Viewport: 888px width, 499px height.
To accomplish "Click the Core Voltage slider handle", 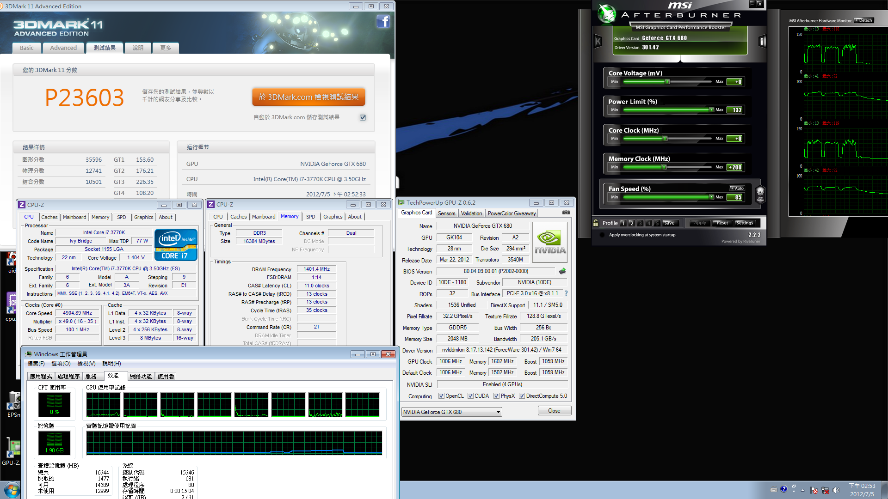I will coord(667,82).
